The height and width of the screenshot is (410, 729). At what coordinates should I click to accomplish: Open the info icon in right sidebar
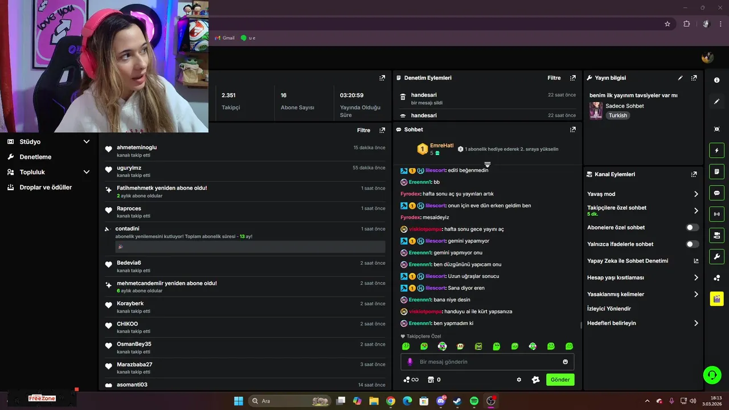pos(716,80)
